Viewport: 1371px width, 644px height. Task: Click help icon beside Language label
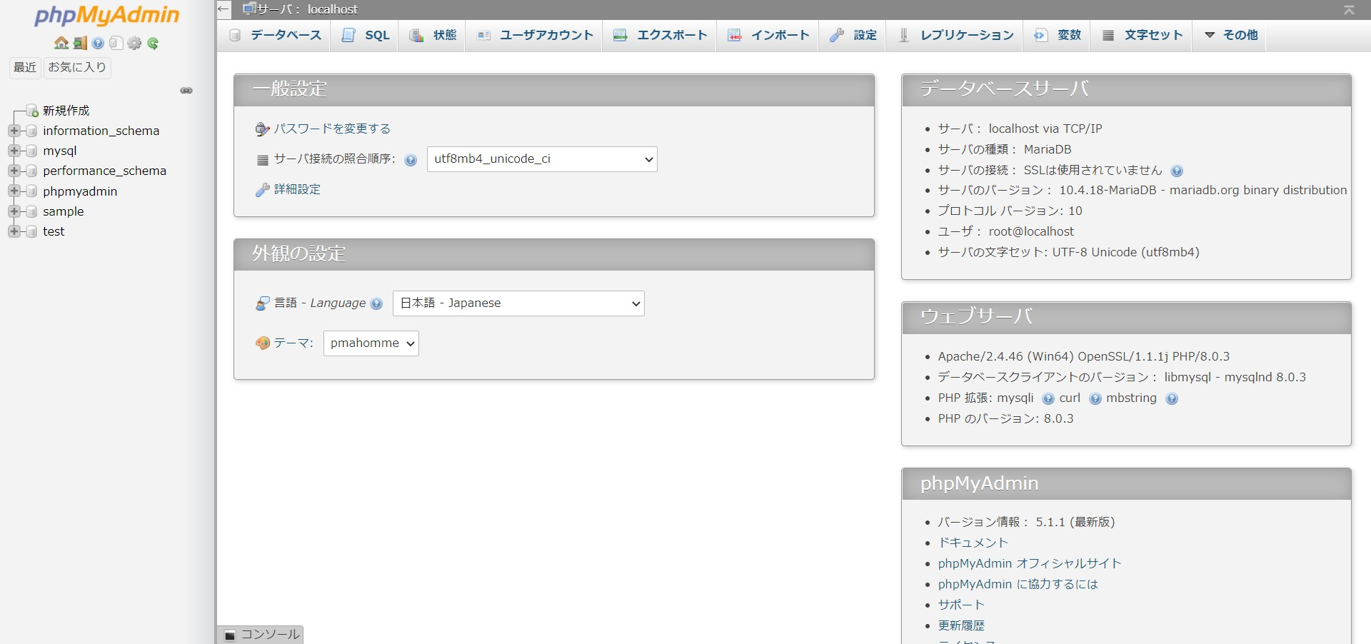click(376, 303)
